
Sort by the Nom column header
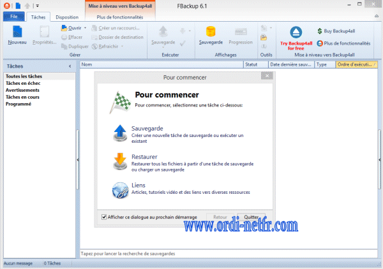click(x=161, y=64)
